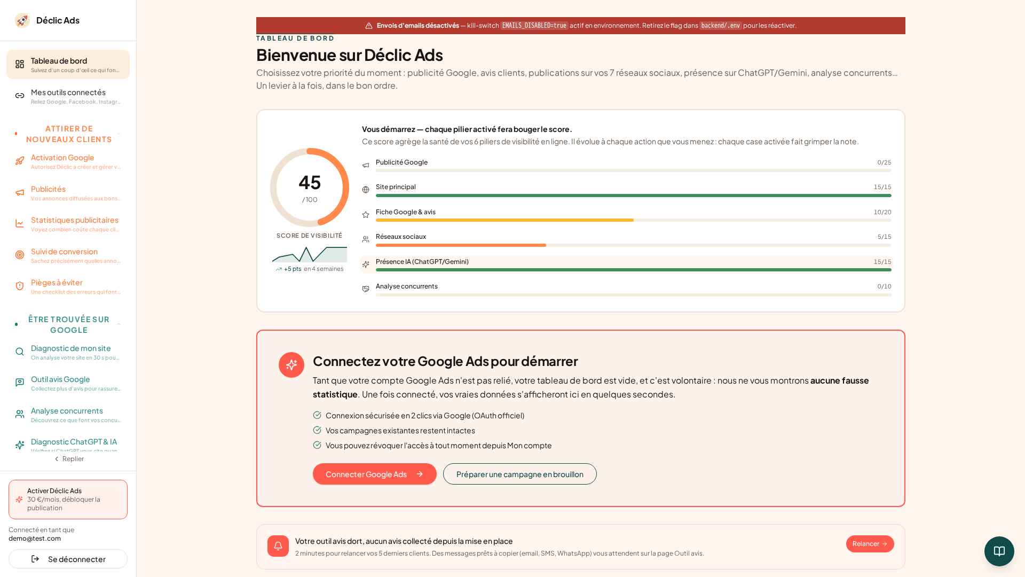Click the Diagnostic ChatGPT & IA sparkle icon
Screen dimensions: 1025x577
[20, 445]
